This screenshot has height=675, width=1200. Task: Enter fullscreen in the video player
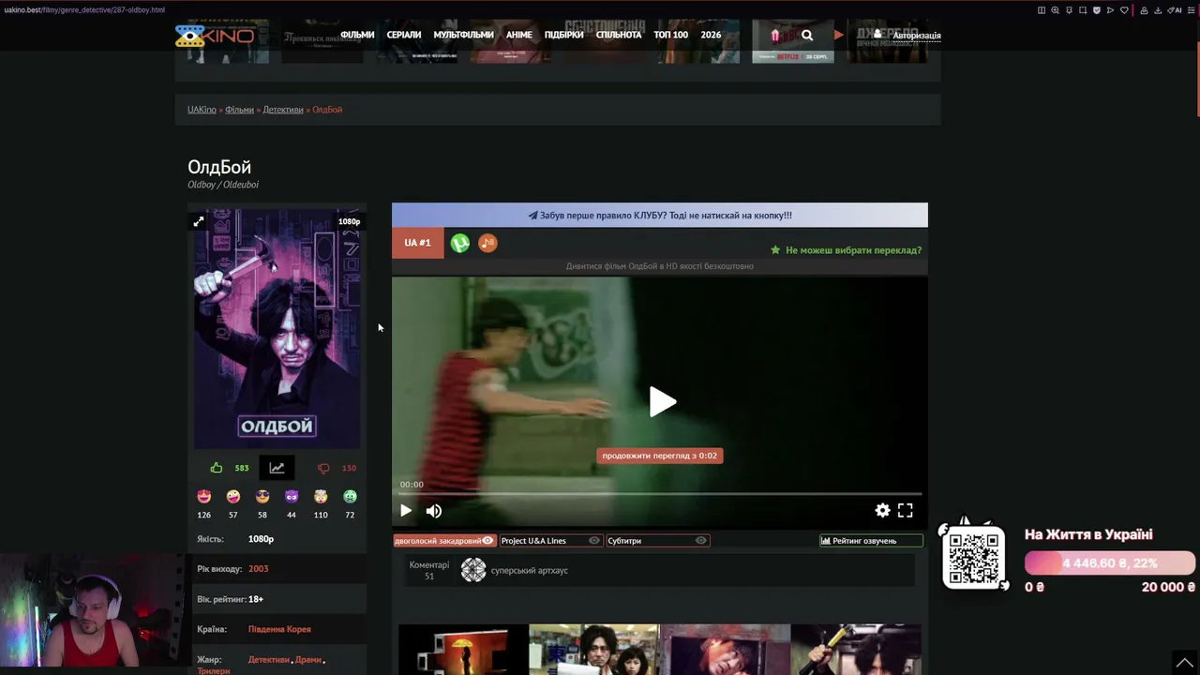tap(905, 510)
